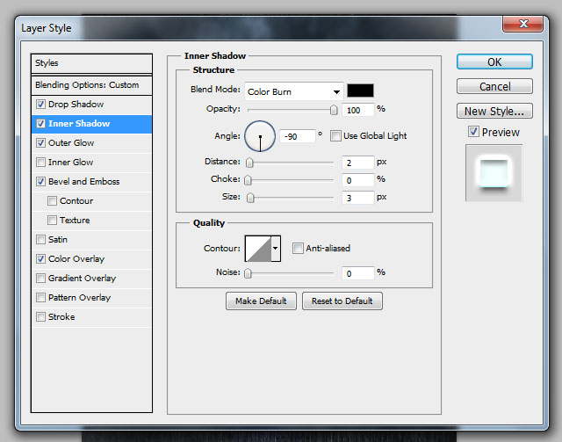This screenshot has height=442, width=562.
Task: Select the Satin label
Action: (x=58, y=240)
